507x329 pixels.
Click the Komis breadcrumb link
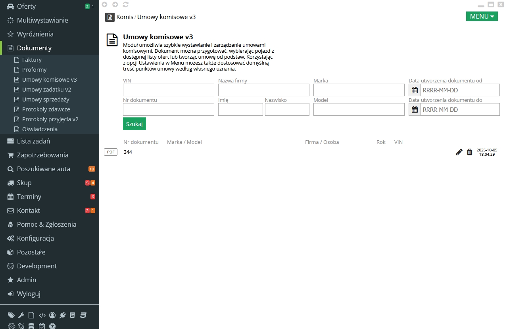coord(125,17)
